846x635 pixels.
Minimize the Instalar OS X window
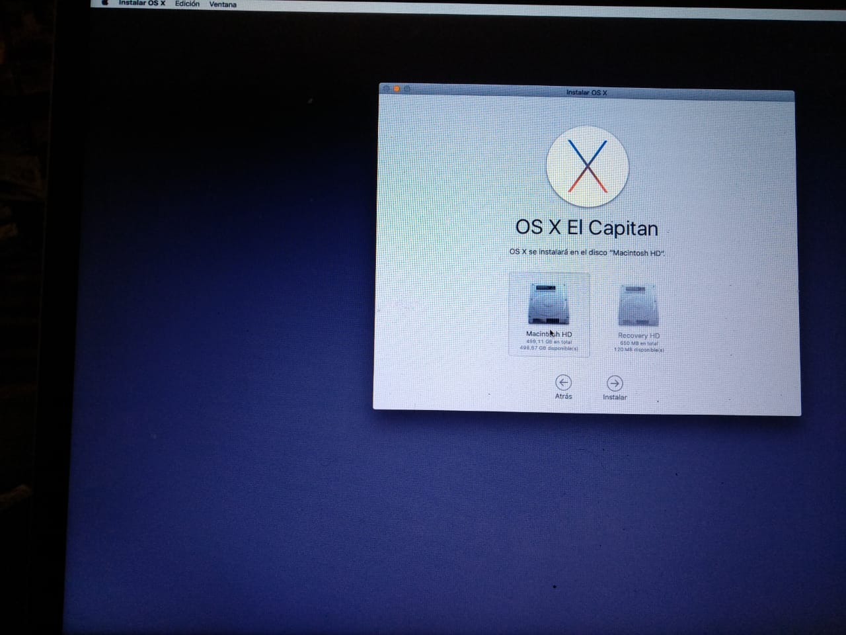coord(397,88)
